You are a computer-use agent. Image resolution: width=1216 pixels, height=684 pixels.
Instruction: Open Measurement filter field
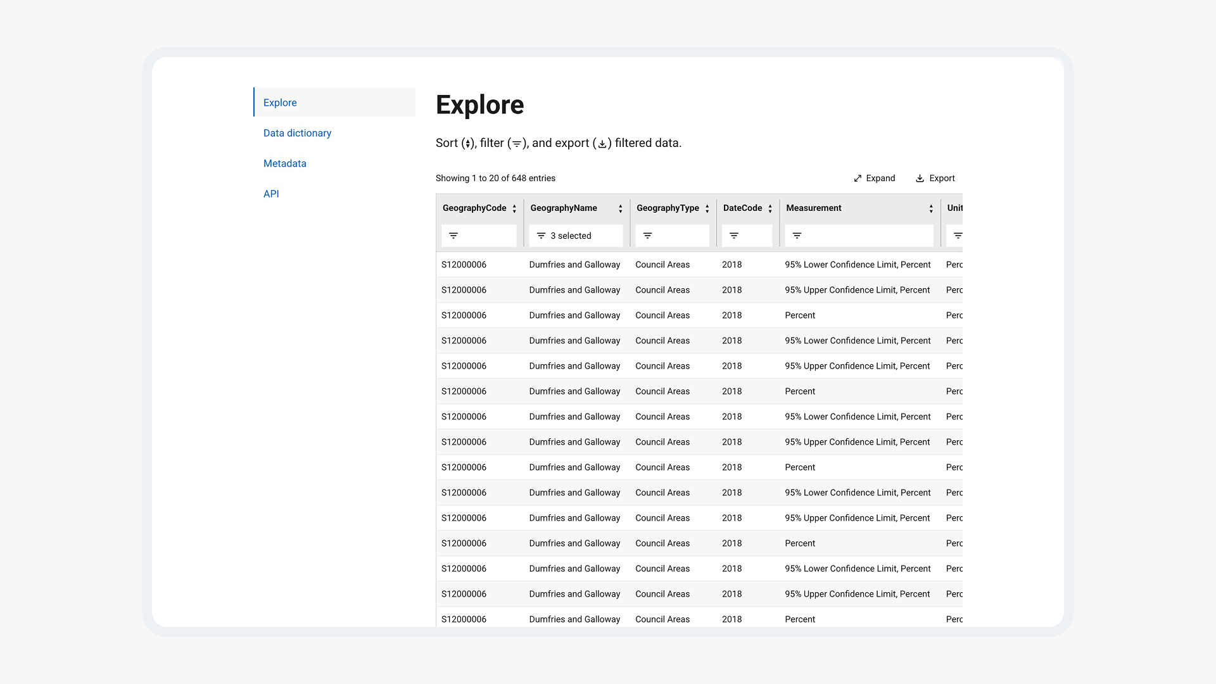[859, 236]
